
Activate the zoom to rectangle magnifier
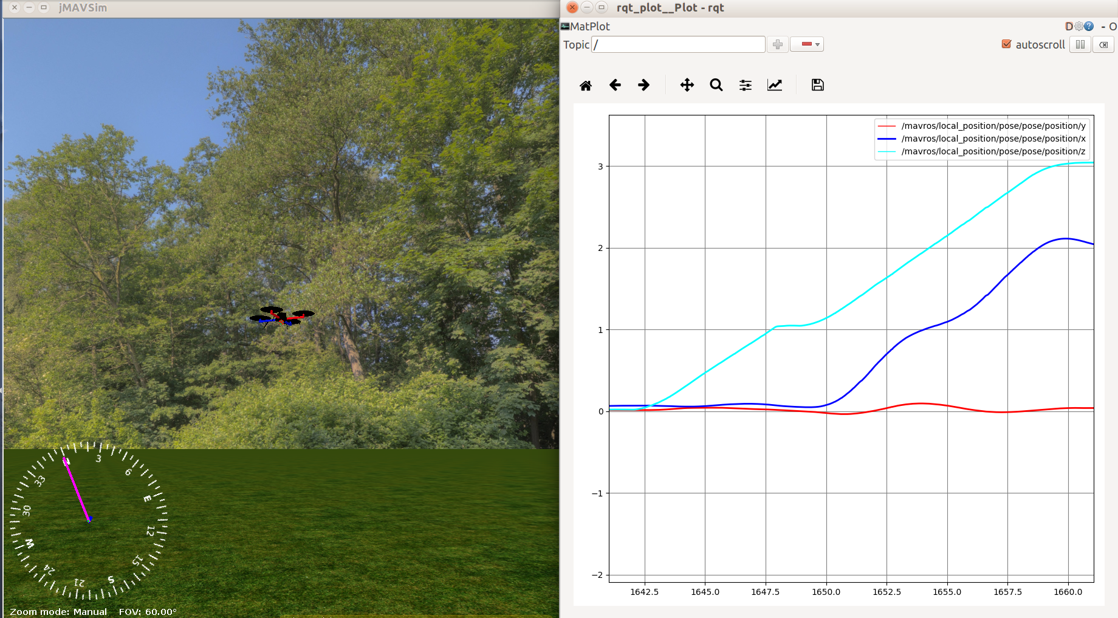tap(716, 85)
